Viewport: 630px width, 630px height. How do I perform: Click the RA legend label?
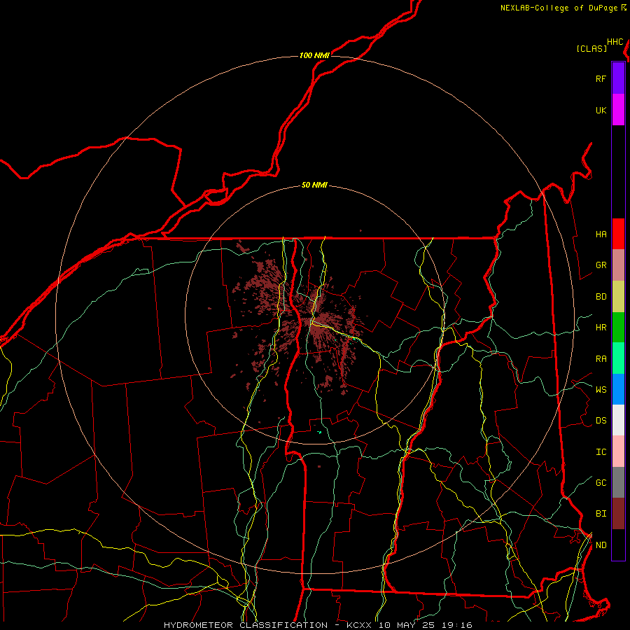click(x=601, y=359)
